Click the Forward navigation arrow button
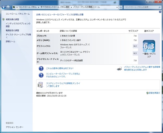Image resolution: width=163 pixels, height=133 pixels. click(8, 7)
